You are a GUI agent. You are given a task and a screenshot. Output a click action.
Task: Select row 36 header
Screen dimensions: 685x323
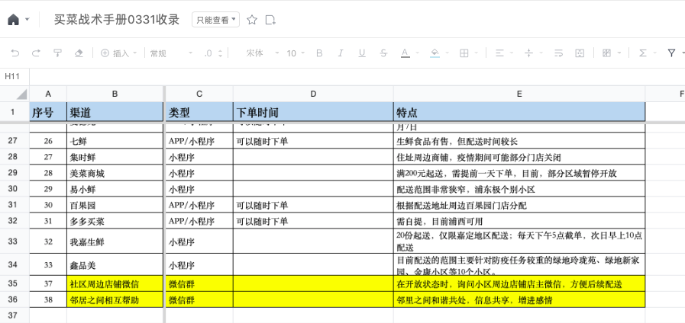pyautogui.click(x=15, y=299)
